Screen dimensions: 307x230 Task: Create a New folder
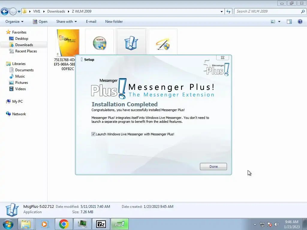[x=114, y=22]
